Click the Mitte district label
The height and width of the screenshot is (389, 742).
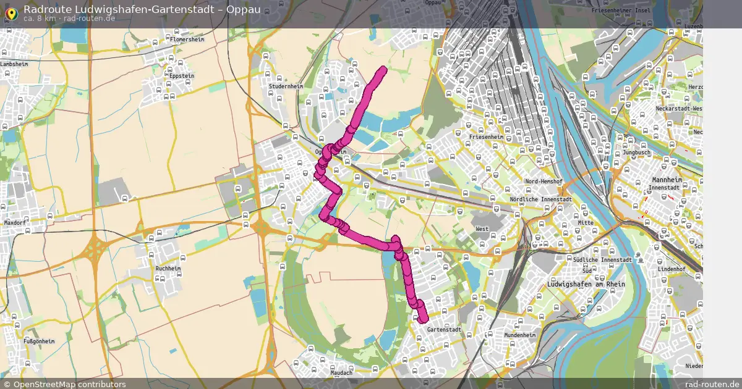[586, 223]
